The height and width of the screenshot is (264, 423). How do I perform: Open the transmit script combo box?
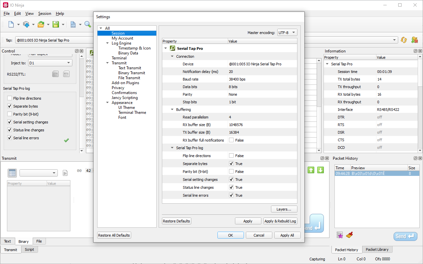pyautogui.click(x=39, y=173)
